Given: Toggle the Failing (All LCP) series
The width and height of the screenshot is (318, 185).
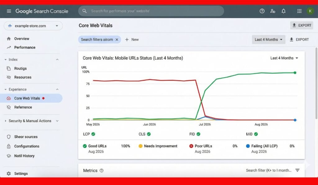Looking at the screenshot, I should [248, 146].
